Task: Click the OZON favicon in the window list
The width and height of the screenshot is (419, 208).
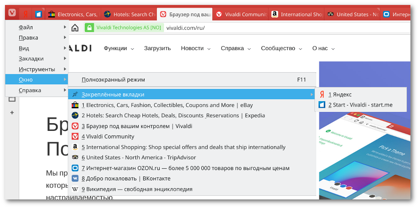Action: click(x=75, y=168)
